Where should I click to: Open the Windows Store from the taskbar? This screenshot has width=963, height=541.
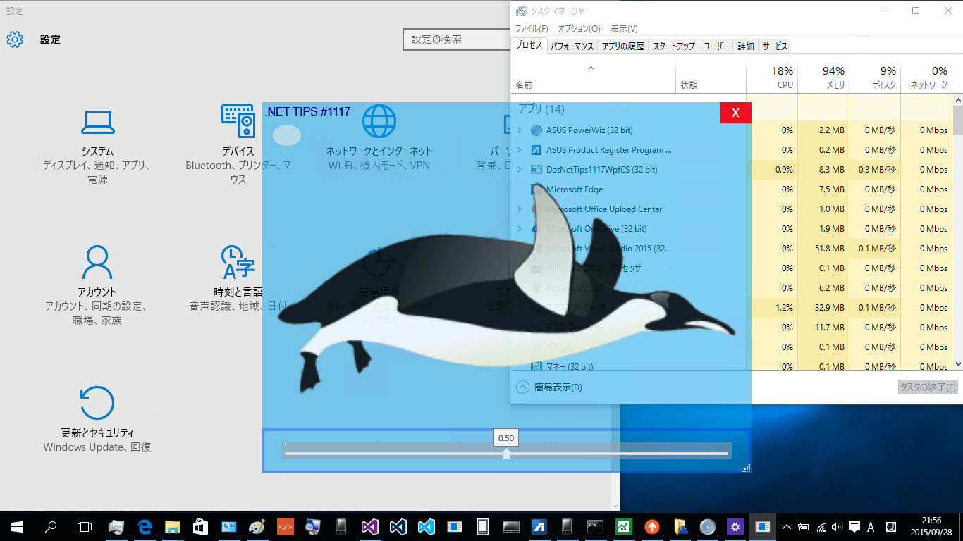[200, 526]
